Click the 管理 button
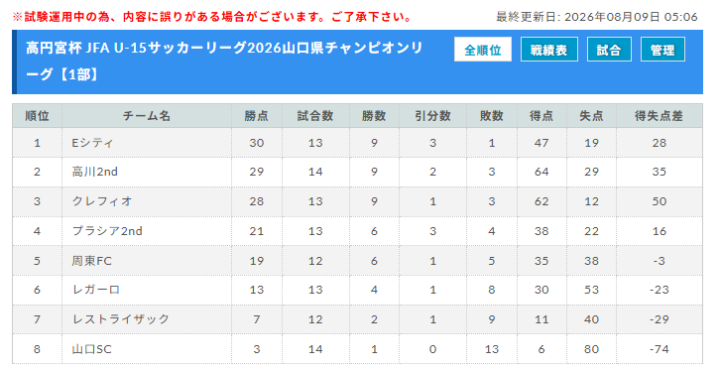The width and height of the screenshot is (721, 369). (662, 50)
